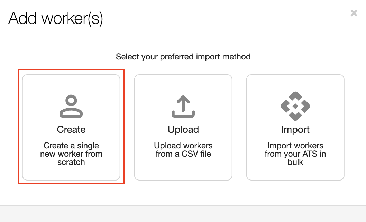Close the Add worker(s) dialog
Image resolution: width=366 pixels, height=222 pixels.
coord(354,13)
